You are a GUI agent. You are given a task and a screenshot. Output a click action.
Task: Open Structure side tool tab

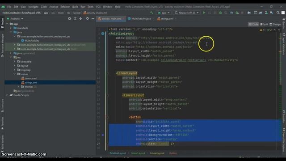[2, 106]
